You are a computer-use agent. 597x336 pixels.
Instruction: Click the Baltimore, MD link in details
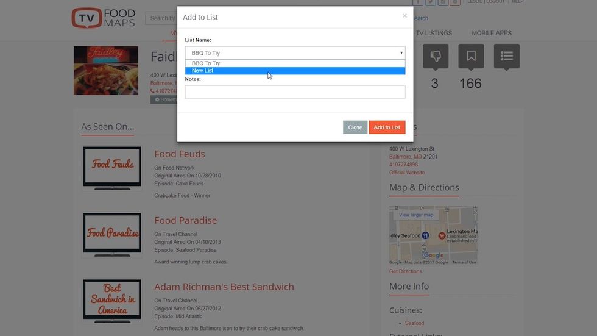(406, 157)
